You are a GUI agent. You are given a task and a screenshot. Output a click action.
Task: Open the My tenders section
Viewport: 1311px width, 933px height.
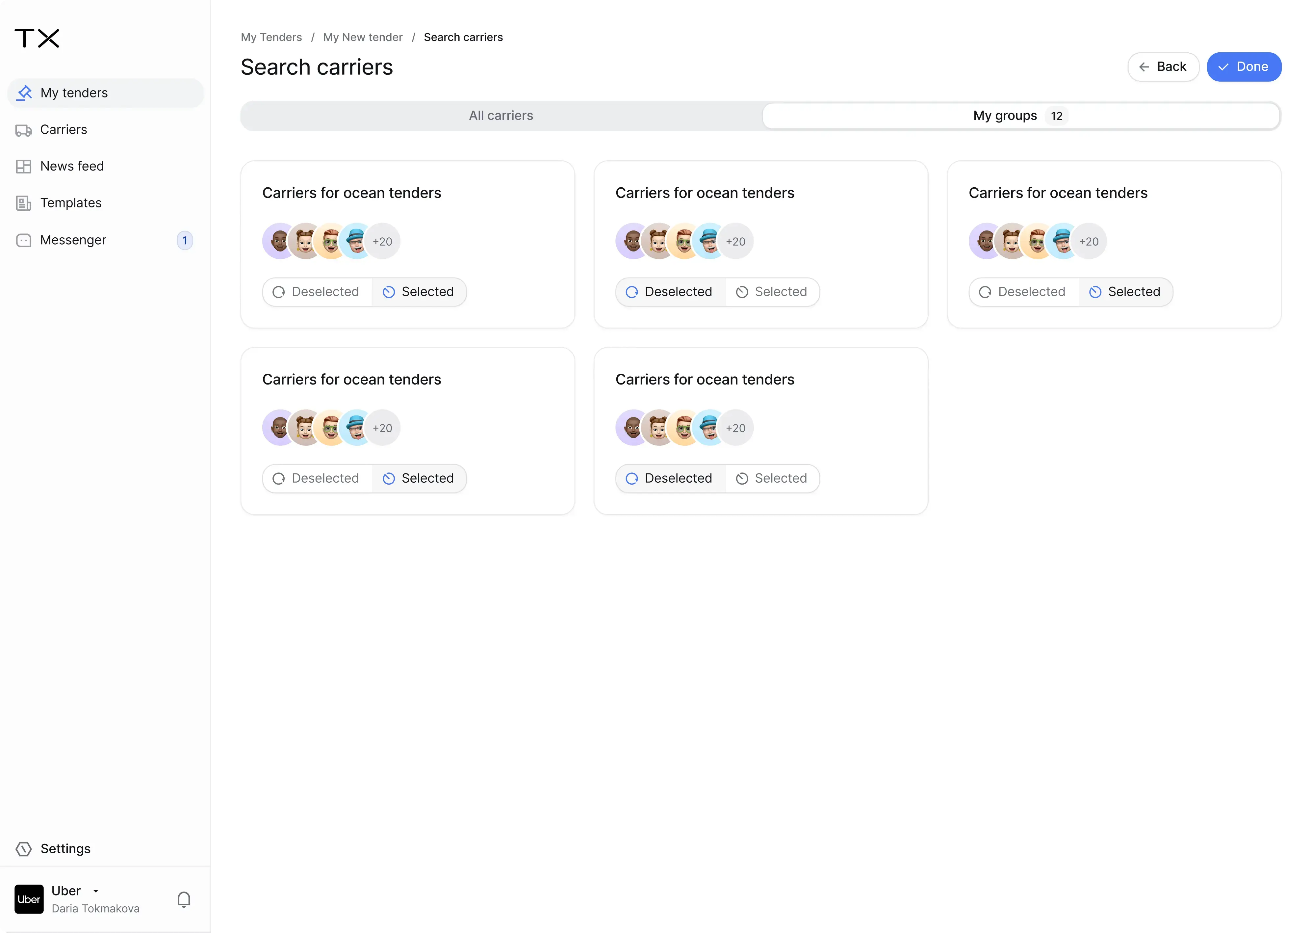pos(74,93)
